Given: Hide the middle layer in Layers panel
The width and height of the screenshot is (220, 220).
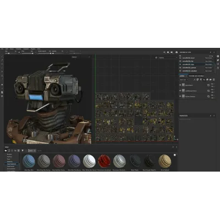Looking at the screenshot, I should pos(180,91).
